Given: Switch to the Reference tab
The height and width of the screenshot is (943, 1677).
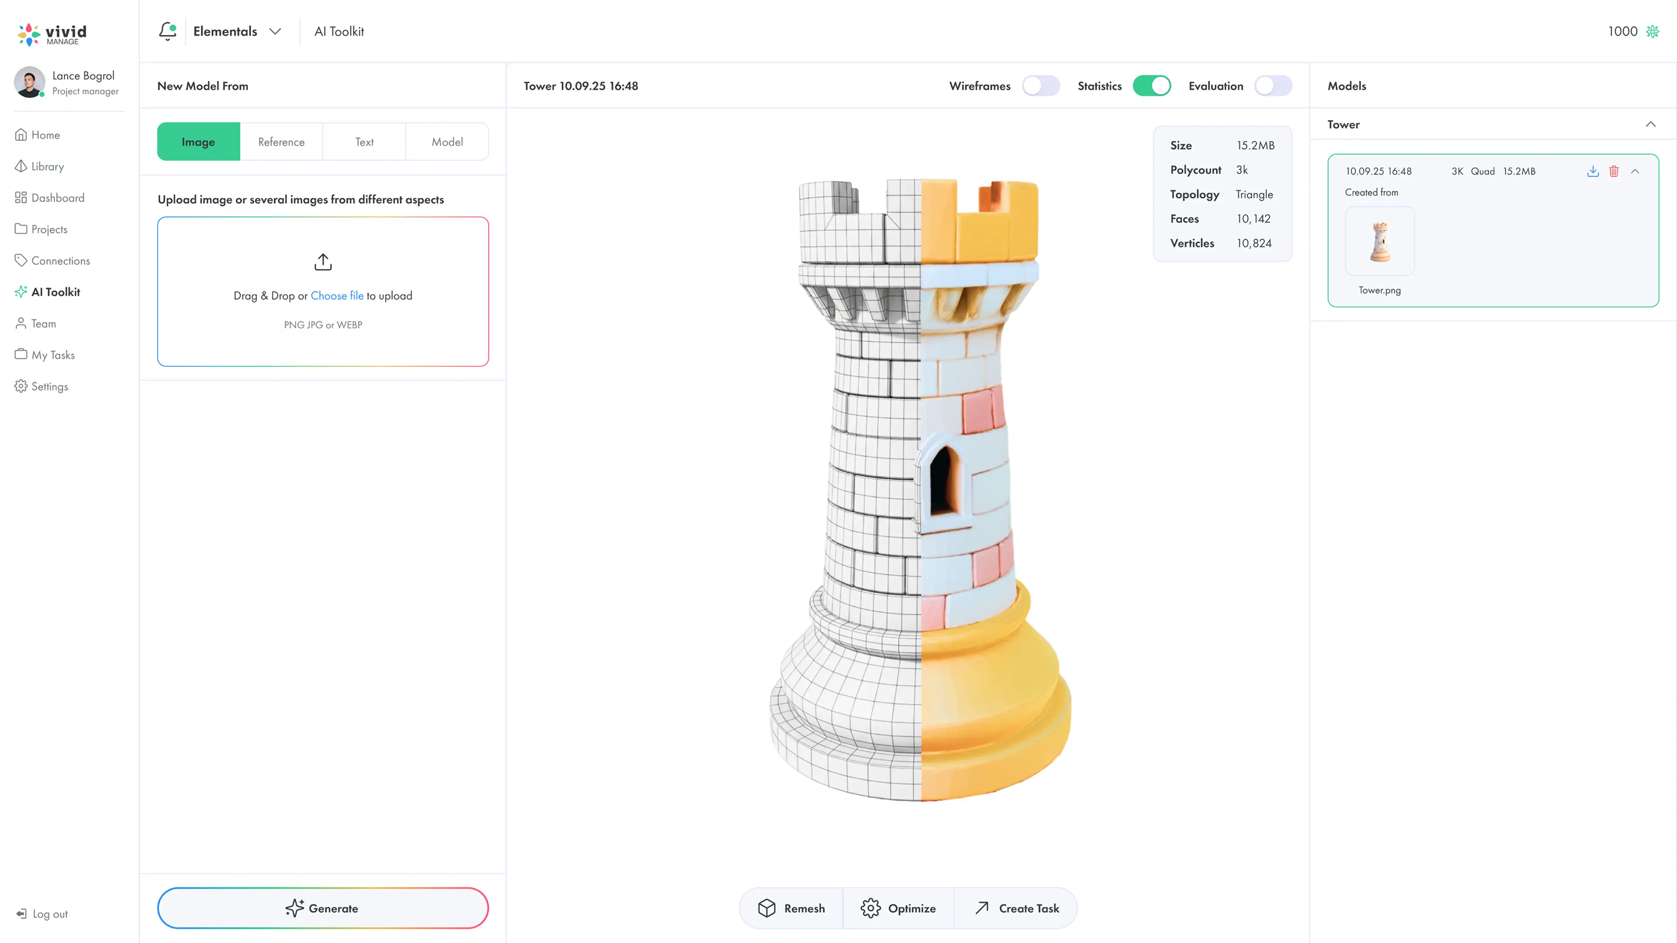Looking at the screenshot, I should (x=281, y=142).
